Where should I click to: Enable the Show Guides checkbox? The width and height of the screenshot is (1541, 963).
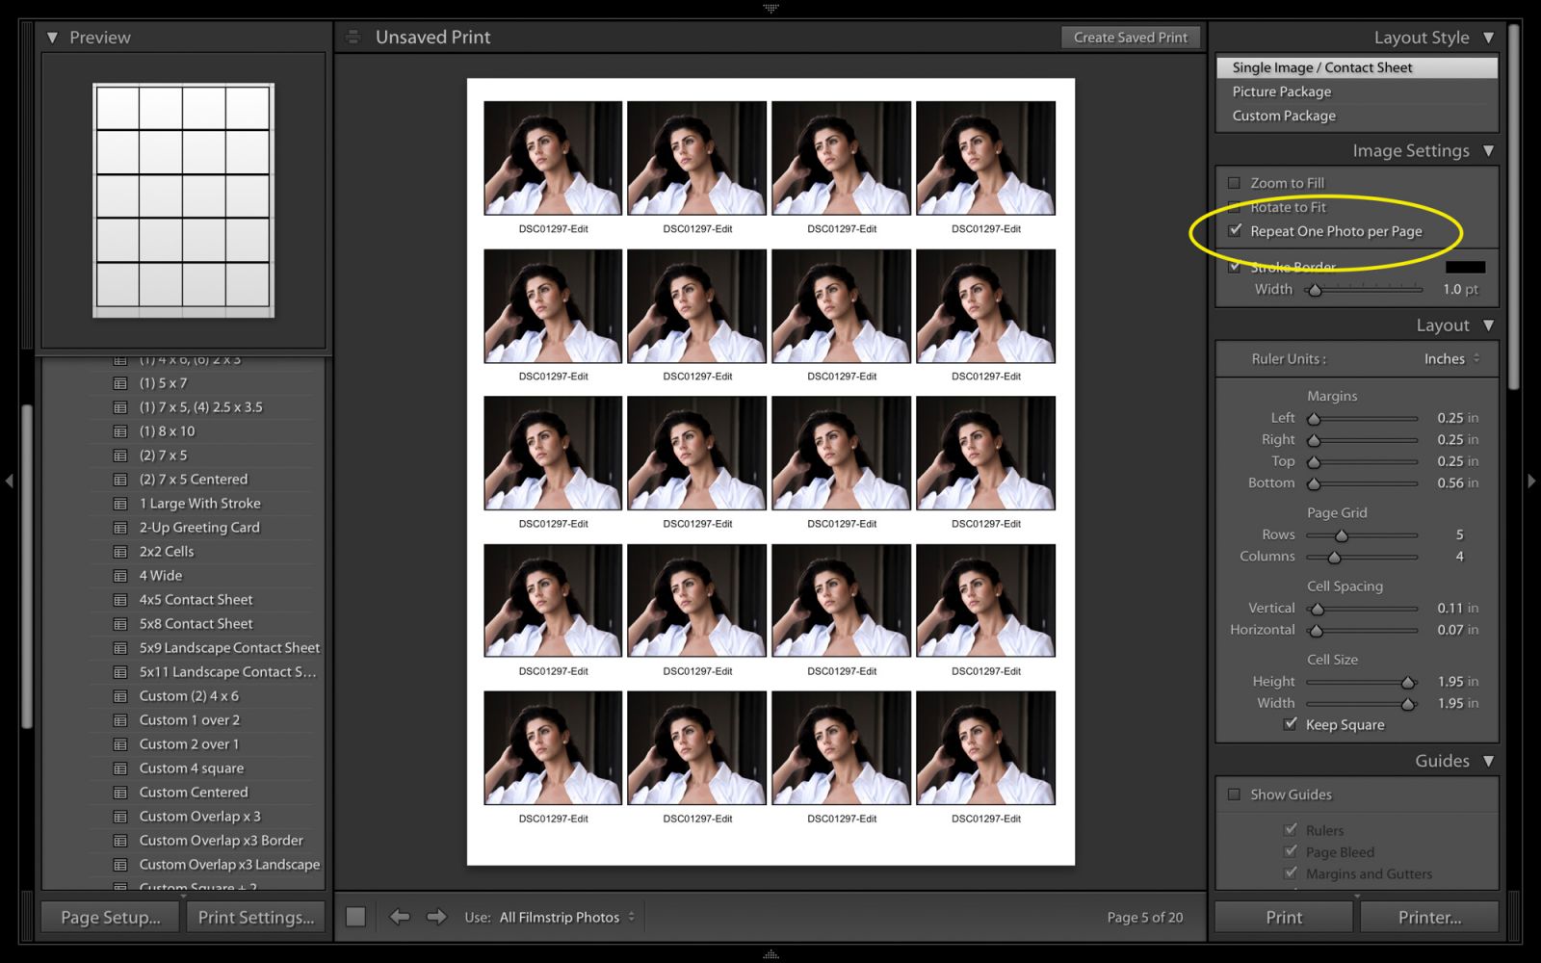coord(1234,794)
